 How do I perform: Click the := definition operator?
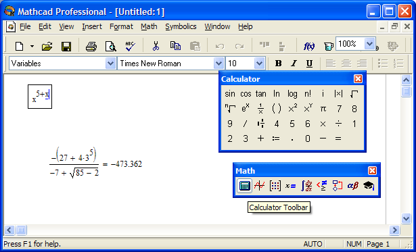pos(276,138)
